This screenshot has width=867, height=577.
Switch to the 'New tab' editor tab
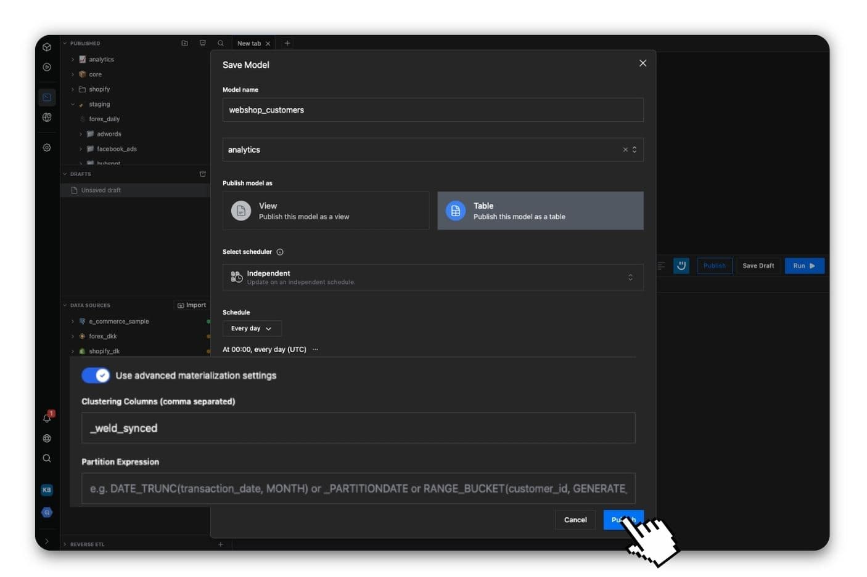pyautogui.click(x=249, y=43)
